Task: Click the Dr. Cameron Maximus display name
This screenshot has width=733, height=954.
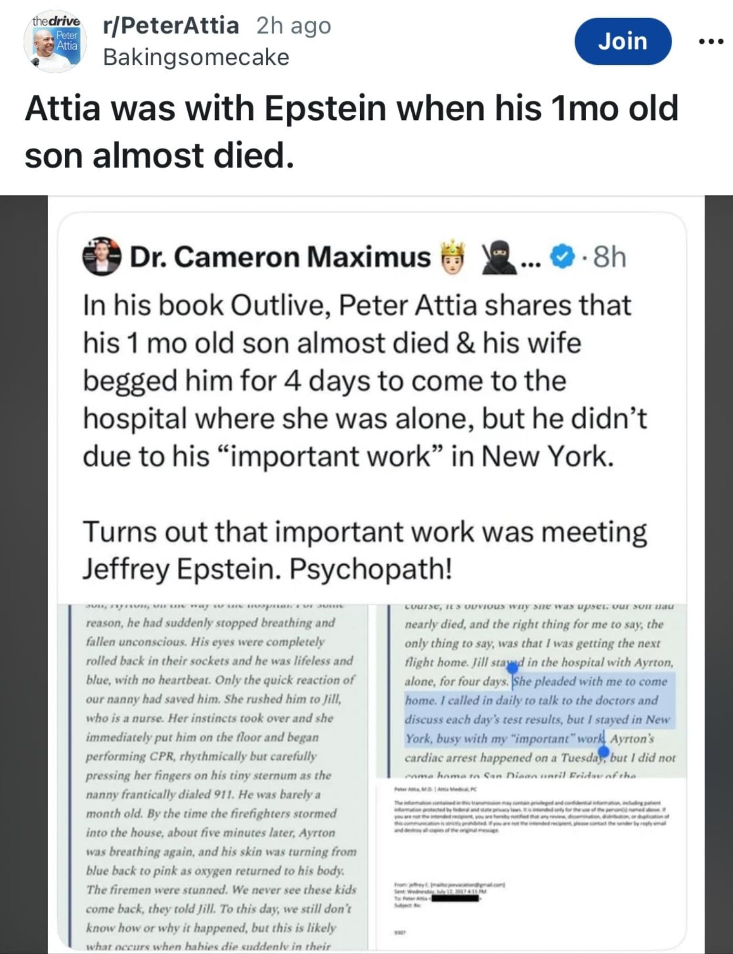Action: click(280, 258)
